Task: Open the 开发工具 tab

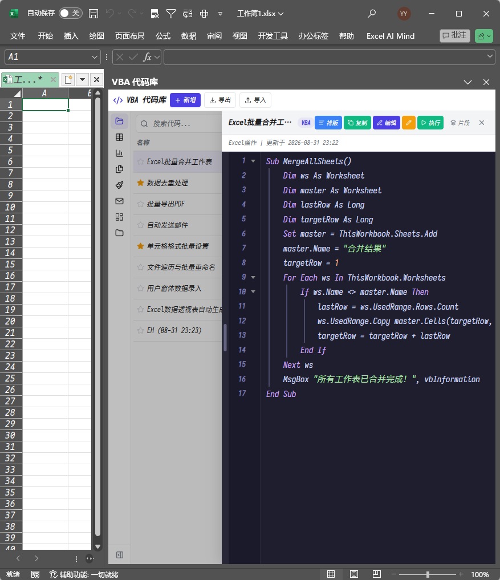Action: click(x=273, y=36)
